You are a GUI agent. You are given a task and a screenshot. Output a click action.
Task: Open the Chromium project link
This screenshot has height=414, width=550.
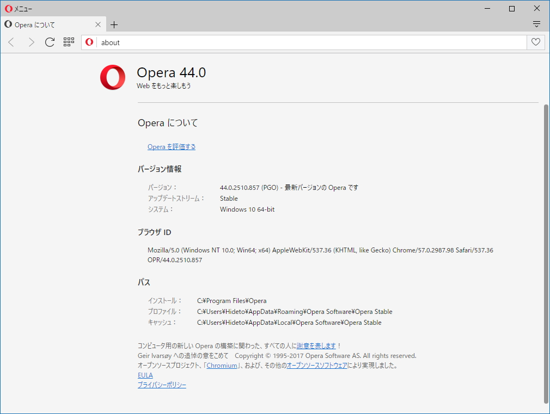tap(222, 365)
